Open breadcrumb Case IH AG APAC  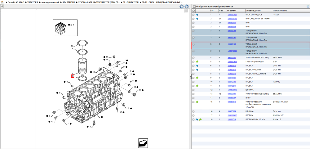pos(16,2)
